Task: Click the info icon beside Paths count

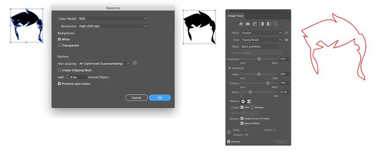Action: click(x=229, y=132)
